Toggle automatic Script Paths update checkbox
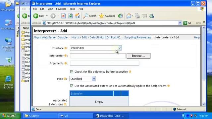This screenshot has height=119, width=212. point(72,86)
